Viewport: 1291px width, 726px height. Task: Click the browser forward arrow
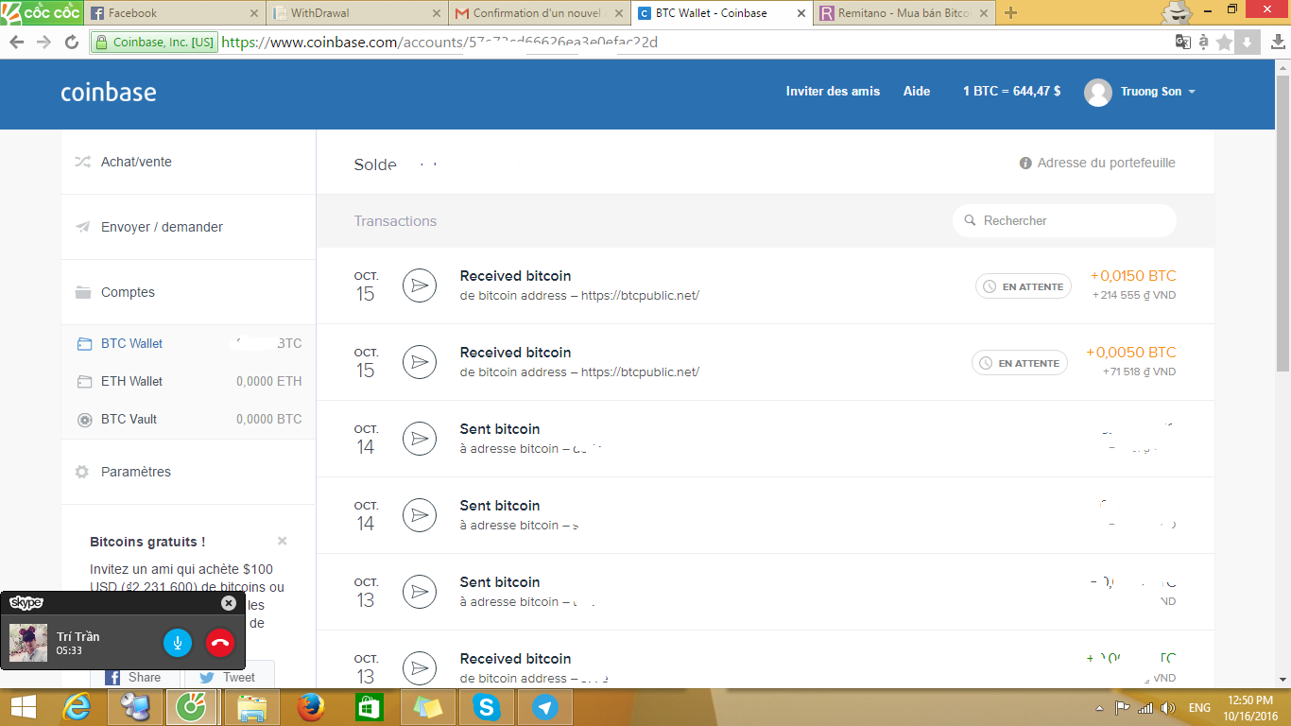coord(43,43)
